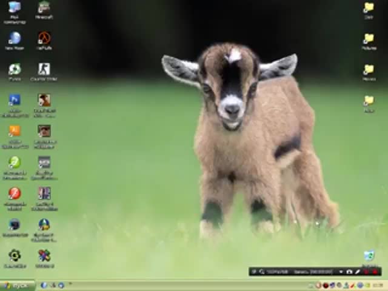Viewport: 388px width, 291px height.
Task: Open the topmost folder on right side
Action: click(x=369, y=8)
